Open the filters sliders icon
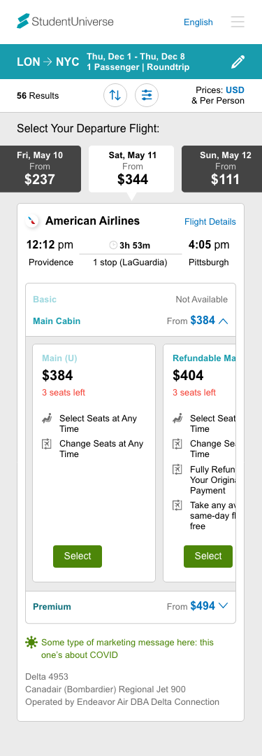The image size is (262, 756). [147, 95]
